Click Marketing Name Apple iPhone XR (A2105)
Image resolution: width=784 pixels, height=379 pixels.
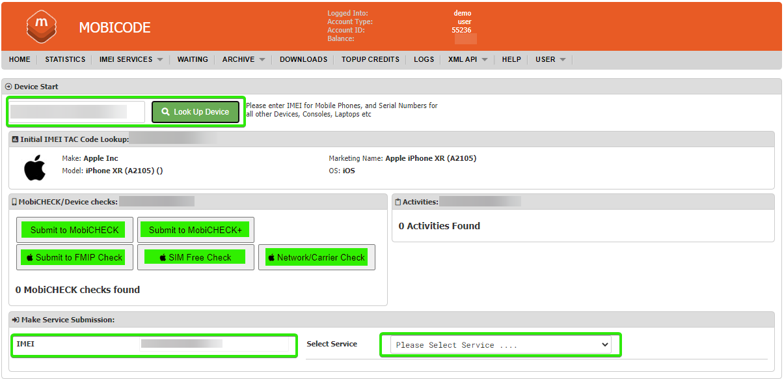403,158
